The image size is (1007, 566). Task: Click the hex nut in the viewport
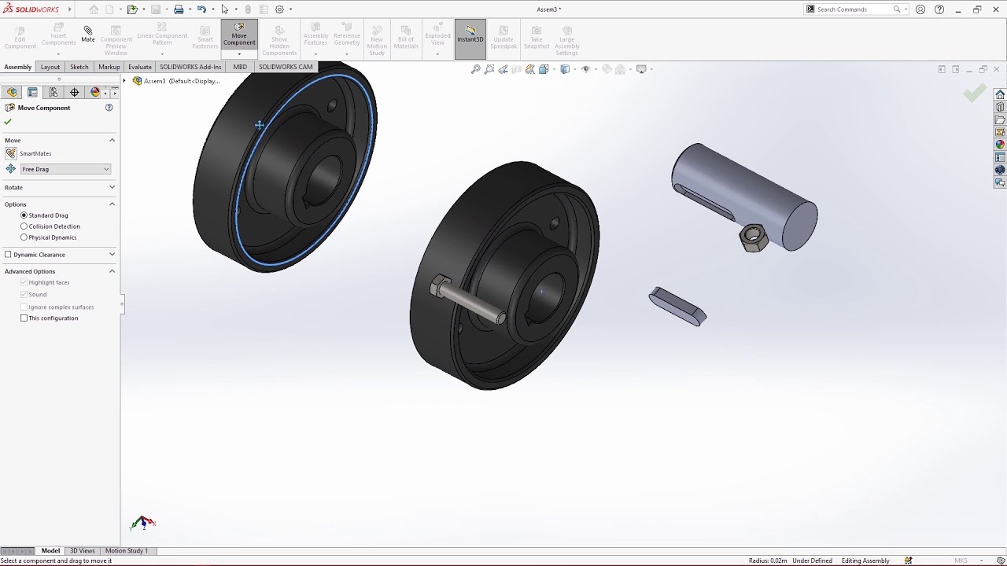(753, 237)
